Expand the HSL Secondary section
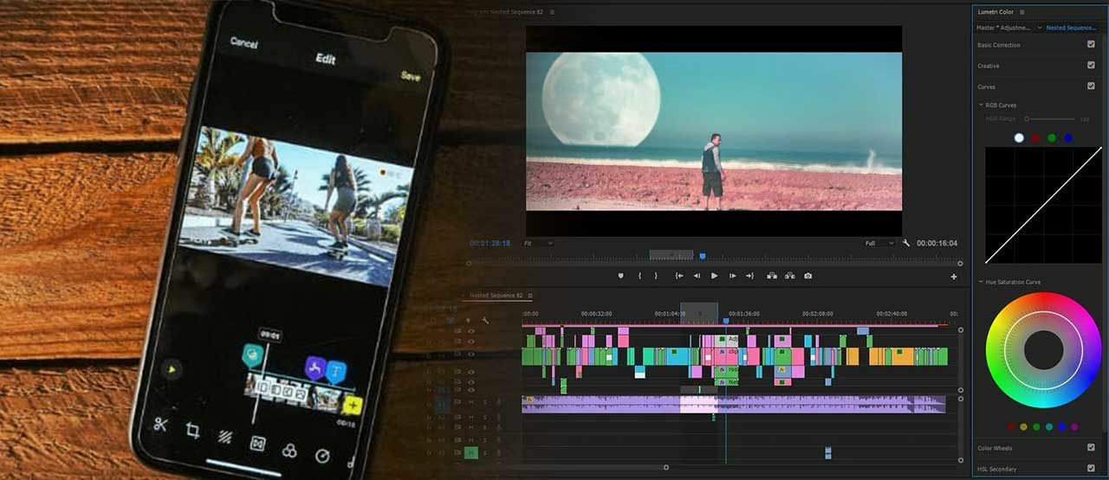The height and width of the screenshot is (480, 1109). point(997,469)
